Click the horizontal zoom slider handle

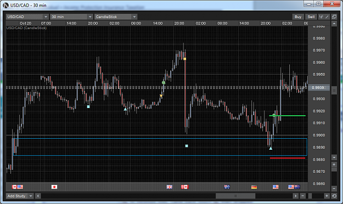click(x=310, y=196)
